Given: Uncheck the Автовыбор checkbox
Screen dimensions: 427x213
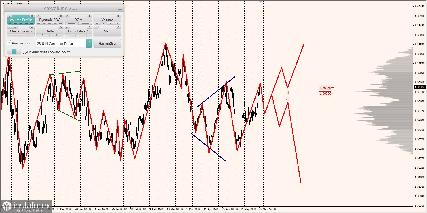Looking at the screenshot, I should [9, 43].
